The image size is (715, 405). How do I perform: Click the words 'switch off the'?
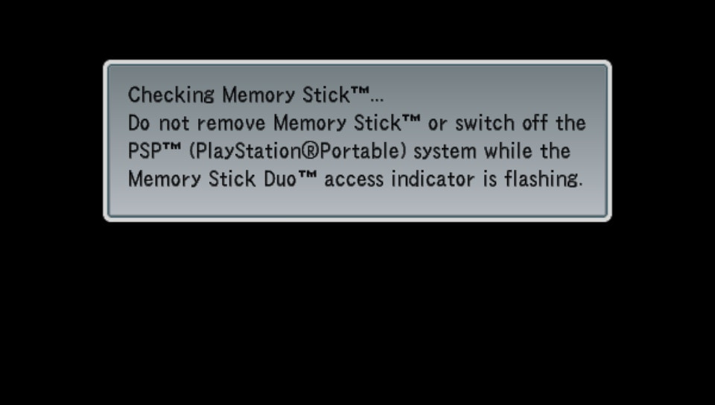pos(521,123)
